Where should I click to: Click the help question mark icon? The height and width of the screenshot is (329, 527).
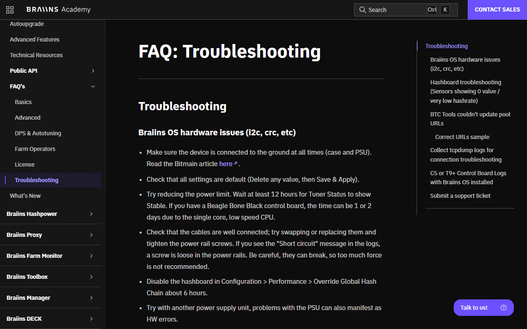point(504,308)
